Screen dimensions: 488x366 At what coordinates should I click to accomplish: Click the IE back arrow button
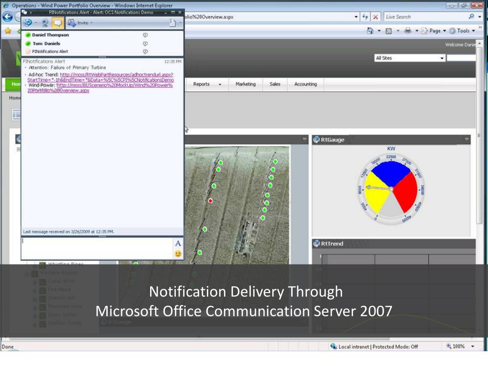tap(8, 17)
